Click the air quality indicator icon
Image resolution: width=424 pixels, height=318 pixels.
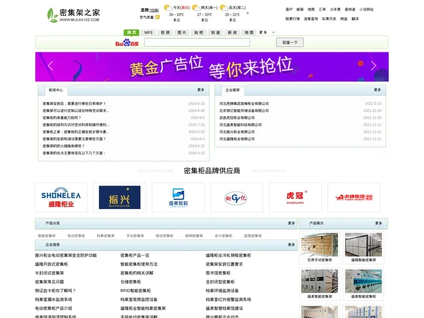click(158, 17)
